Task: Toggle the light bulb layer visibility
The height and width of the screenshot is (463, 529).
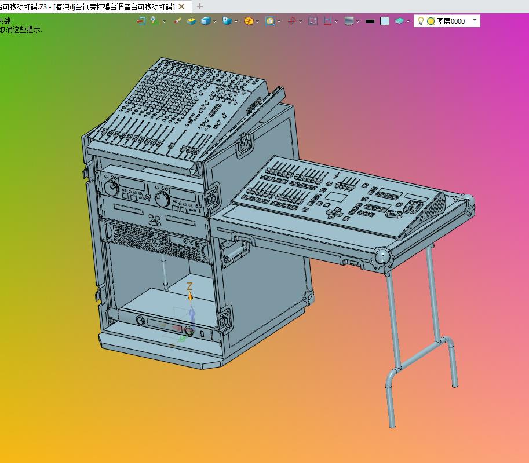Action: click(x=421, y=21)
